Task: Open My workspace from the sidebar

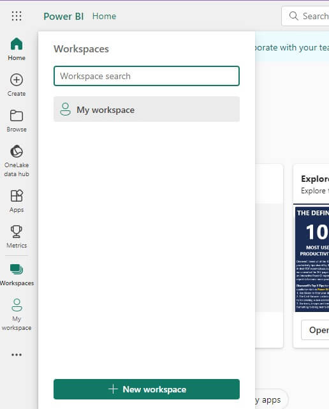Action: (17, 315)
